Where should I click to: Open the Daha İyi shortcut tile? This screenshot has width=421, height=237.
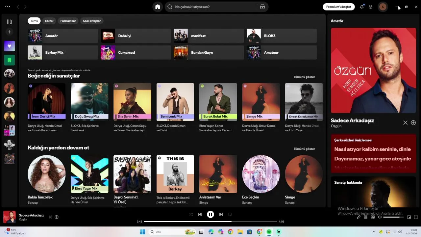(x=136, y=36)
